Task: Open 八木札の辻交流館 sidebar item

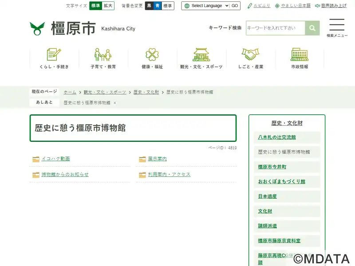Action: coord(277,137)
